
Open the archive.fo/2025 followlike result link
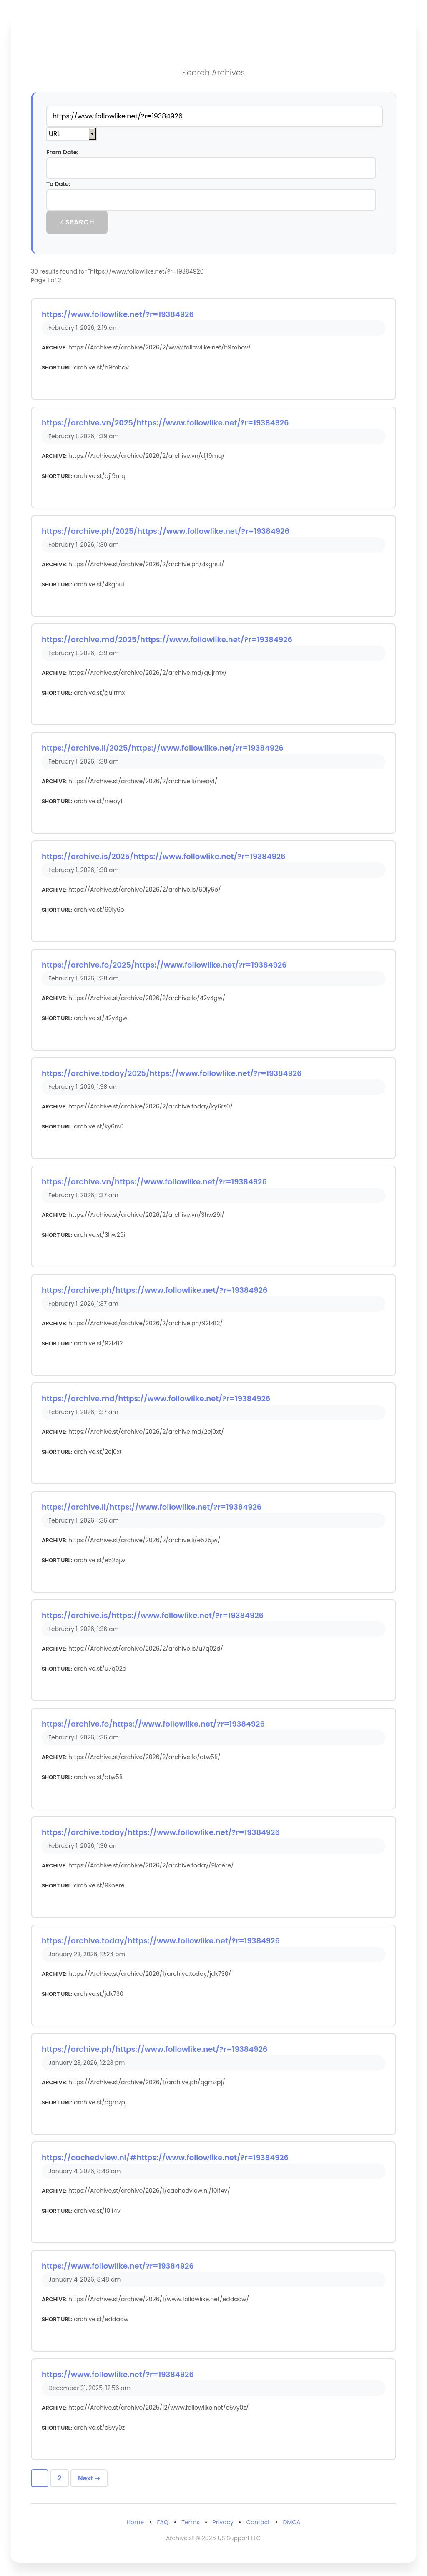coord(164,965)
